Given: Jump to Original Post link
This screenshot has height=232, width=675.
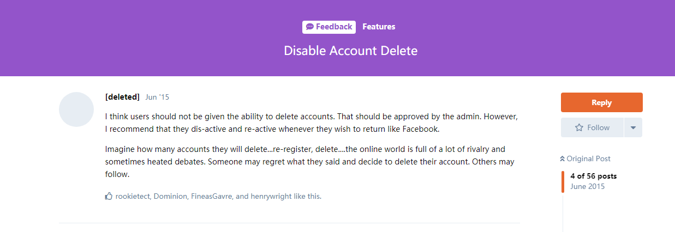Looking at the screenshot, I should 588,159.
